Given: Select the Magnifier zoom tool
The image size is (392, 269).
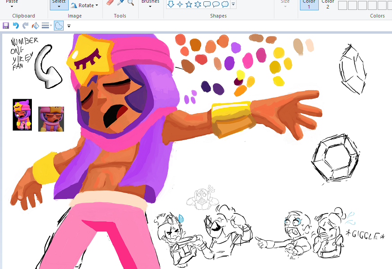Looking at the screenshot, I should pos(131,3).
